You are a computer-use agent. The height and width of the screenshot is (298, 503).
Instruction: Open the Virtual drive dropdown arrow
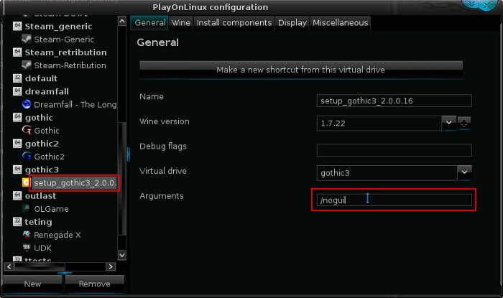(464, 173)
